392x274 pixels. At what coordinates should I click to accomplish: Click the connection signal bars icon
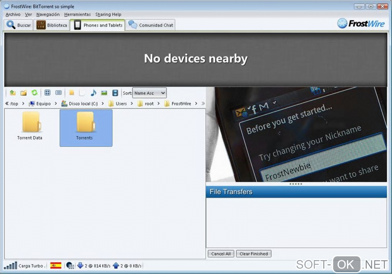pyautogui.click(x=10, y=266)
